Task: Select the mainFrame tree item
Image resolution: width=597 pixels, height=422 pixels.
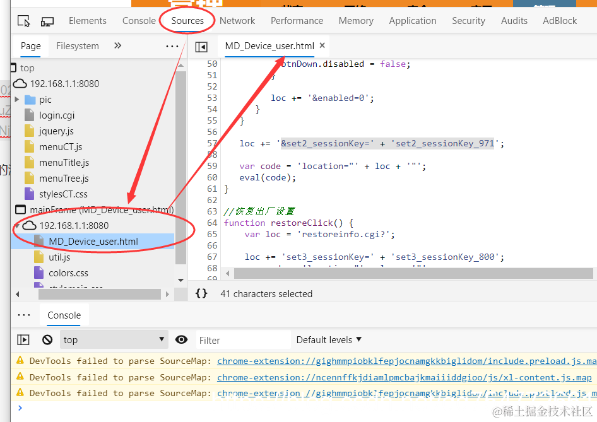Action: tap(102, 210)
